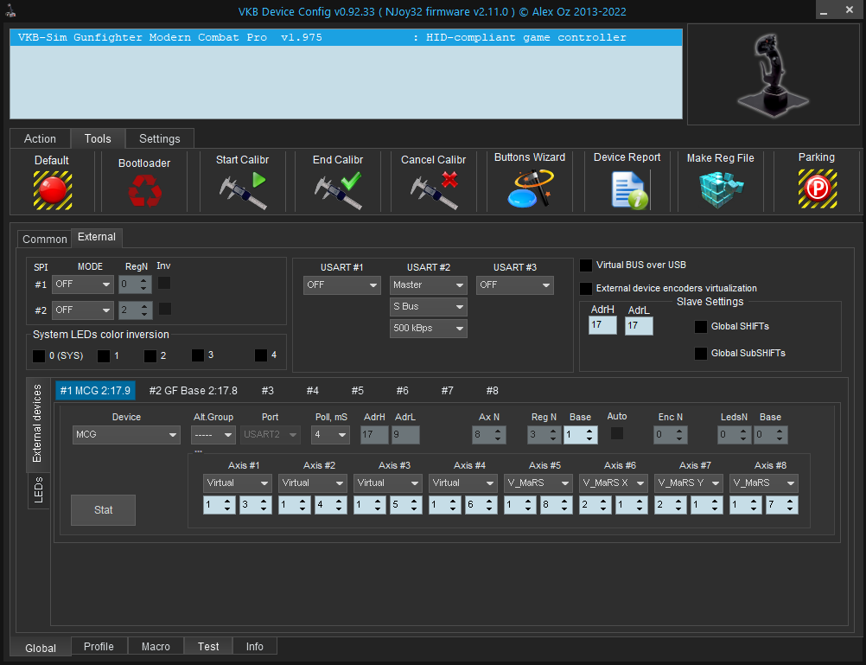Select the #2 GF Base 2:17.8 tab
866x665 pixels.
click(193, 391)
